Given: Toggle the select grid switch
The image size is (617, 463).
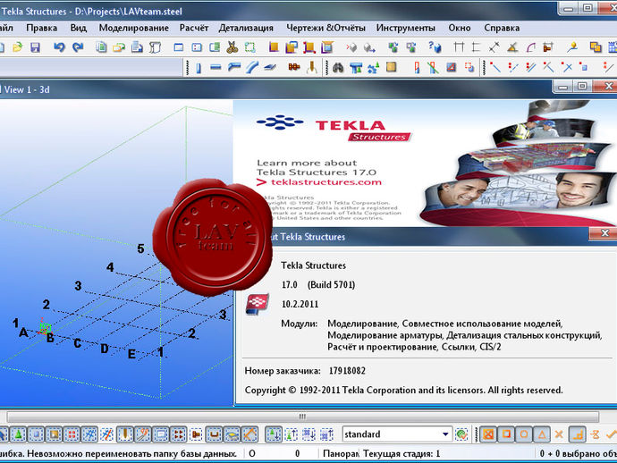Looking at the screenshot, I should coord(89,434).
